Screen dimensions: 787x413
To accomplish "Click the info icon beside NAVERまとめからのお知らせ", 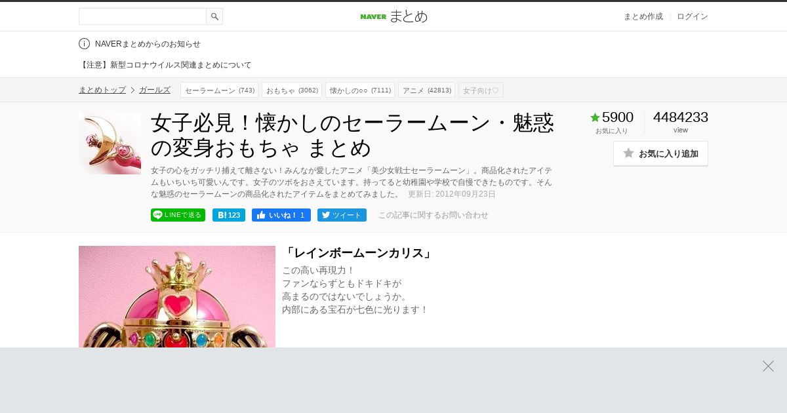I will [x=84, y=44].
